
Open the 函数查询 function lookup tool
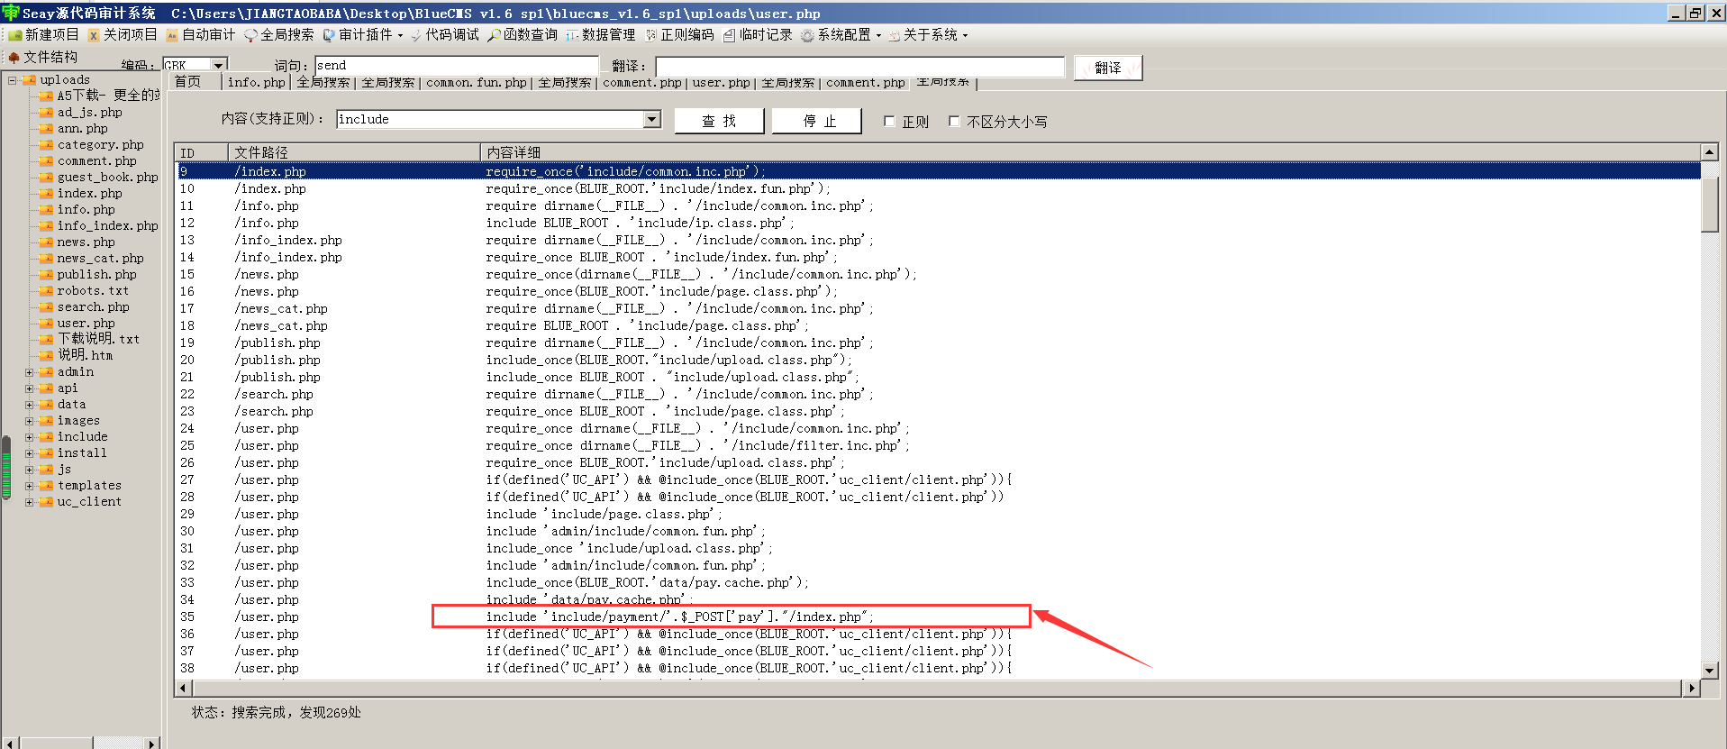(523, 35)
